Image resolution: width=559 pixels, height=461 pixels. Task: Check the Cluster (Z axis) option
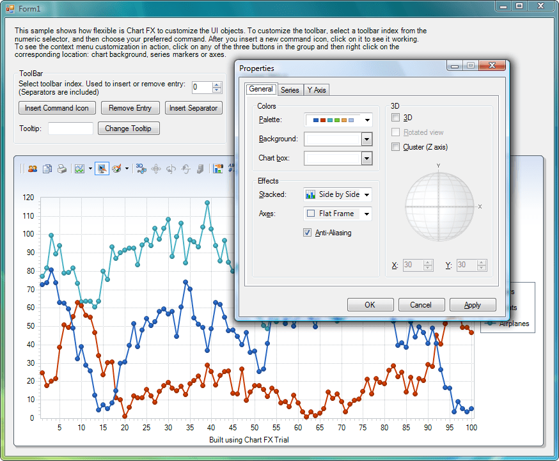click(395, 146)
